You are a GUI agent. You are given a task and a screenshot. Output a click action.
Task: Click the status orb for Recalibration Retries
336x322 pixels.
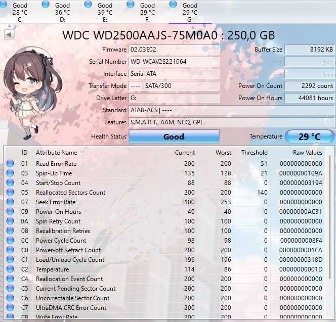click(x=10, y=231)
